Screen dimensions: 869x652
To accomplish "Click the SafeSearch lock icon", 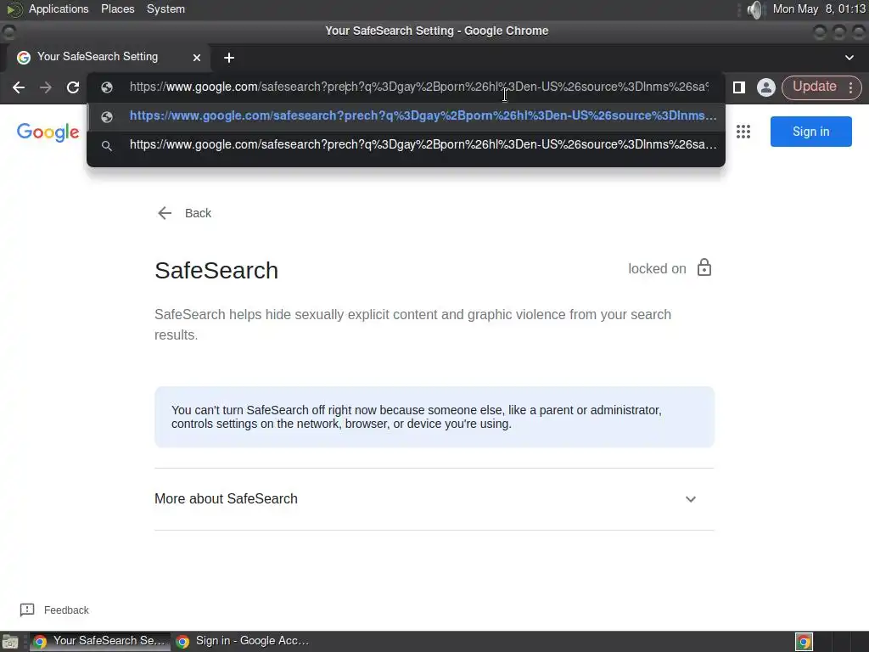I will (x=704, y=267).
